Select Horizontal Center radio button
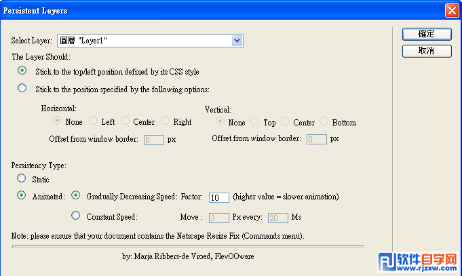 click(125, 121)
